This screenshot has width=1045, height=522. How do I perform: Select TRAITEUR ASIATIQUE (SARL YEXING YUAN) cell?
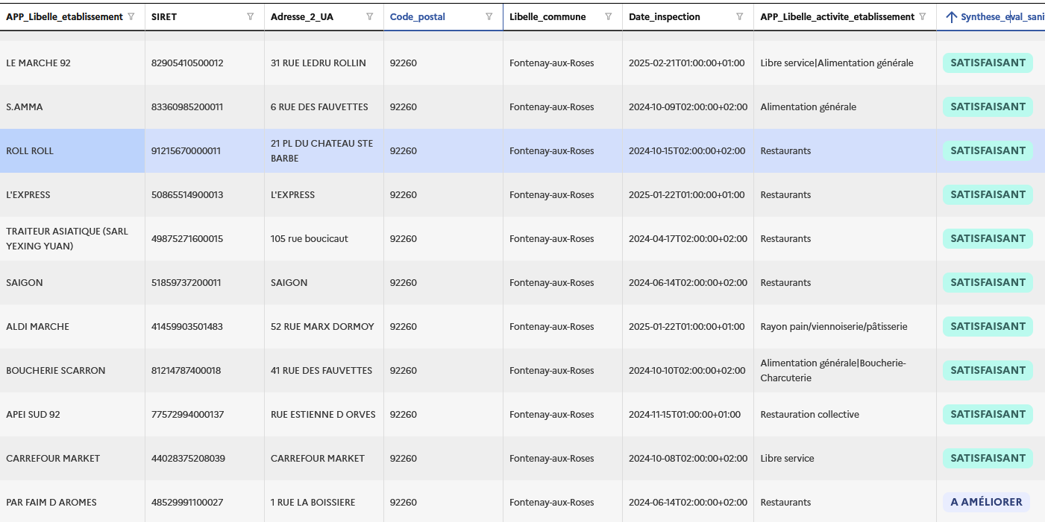[x=72, y=238]
